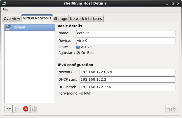
Task: Click the DHCP start address field
Action: (127, 79)
